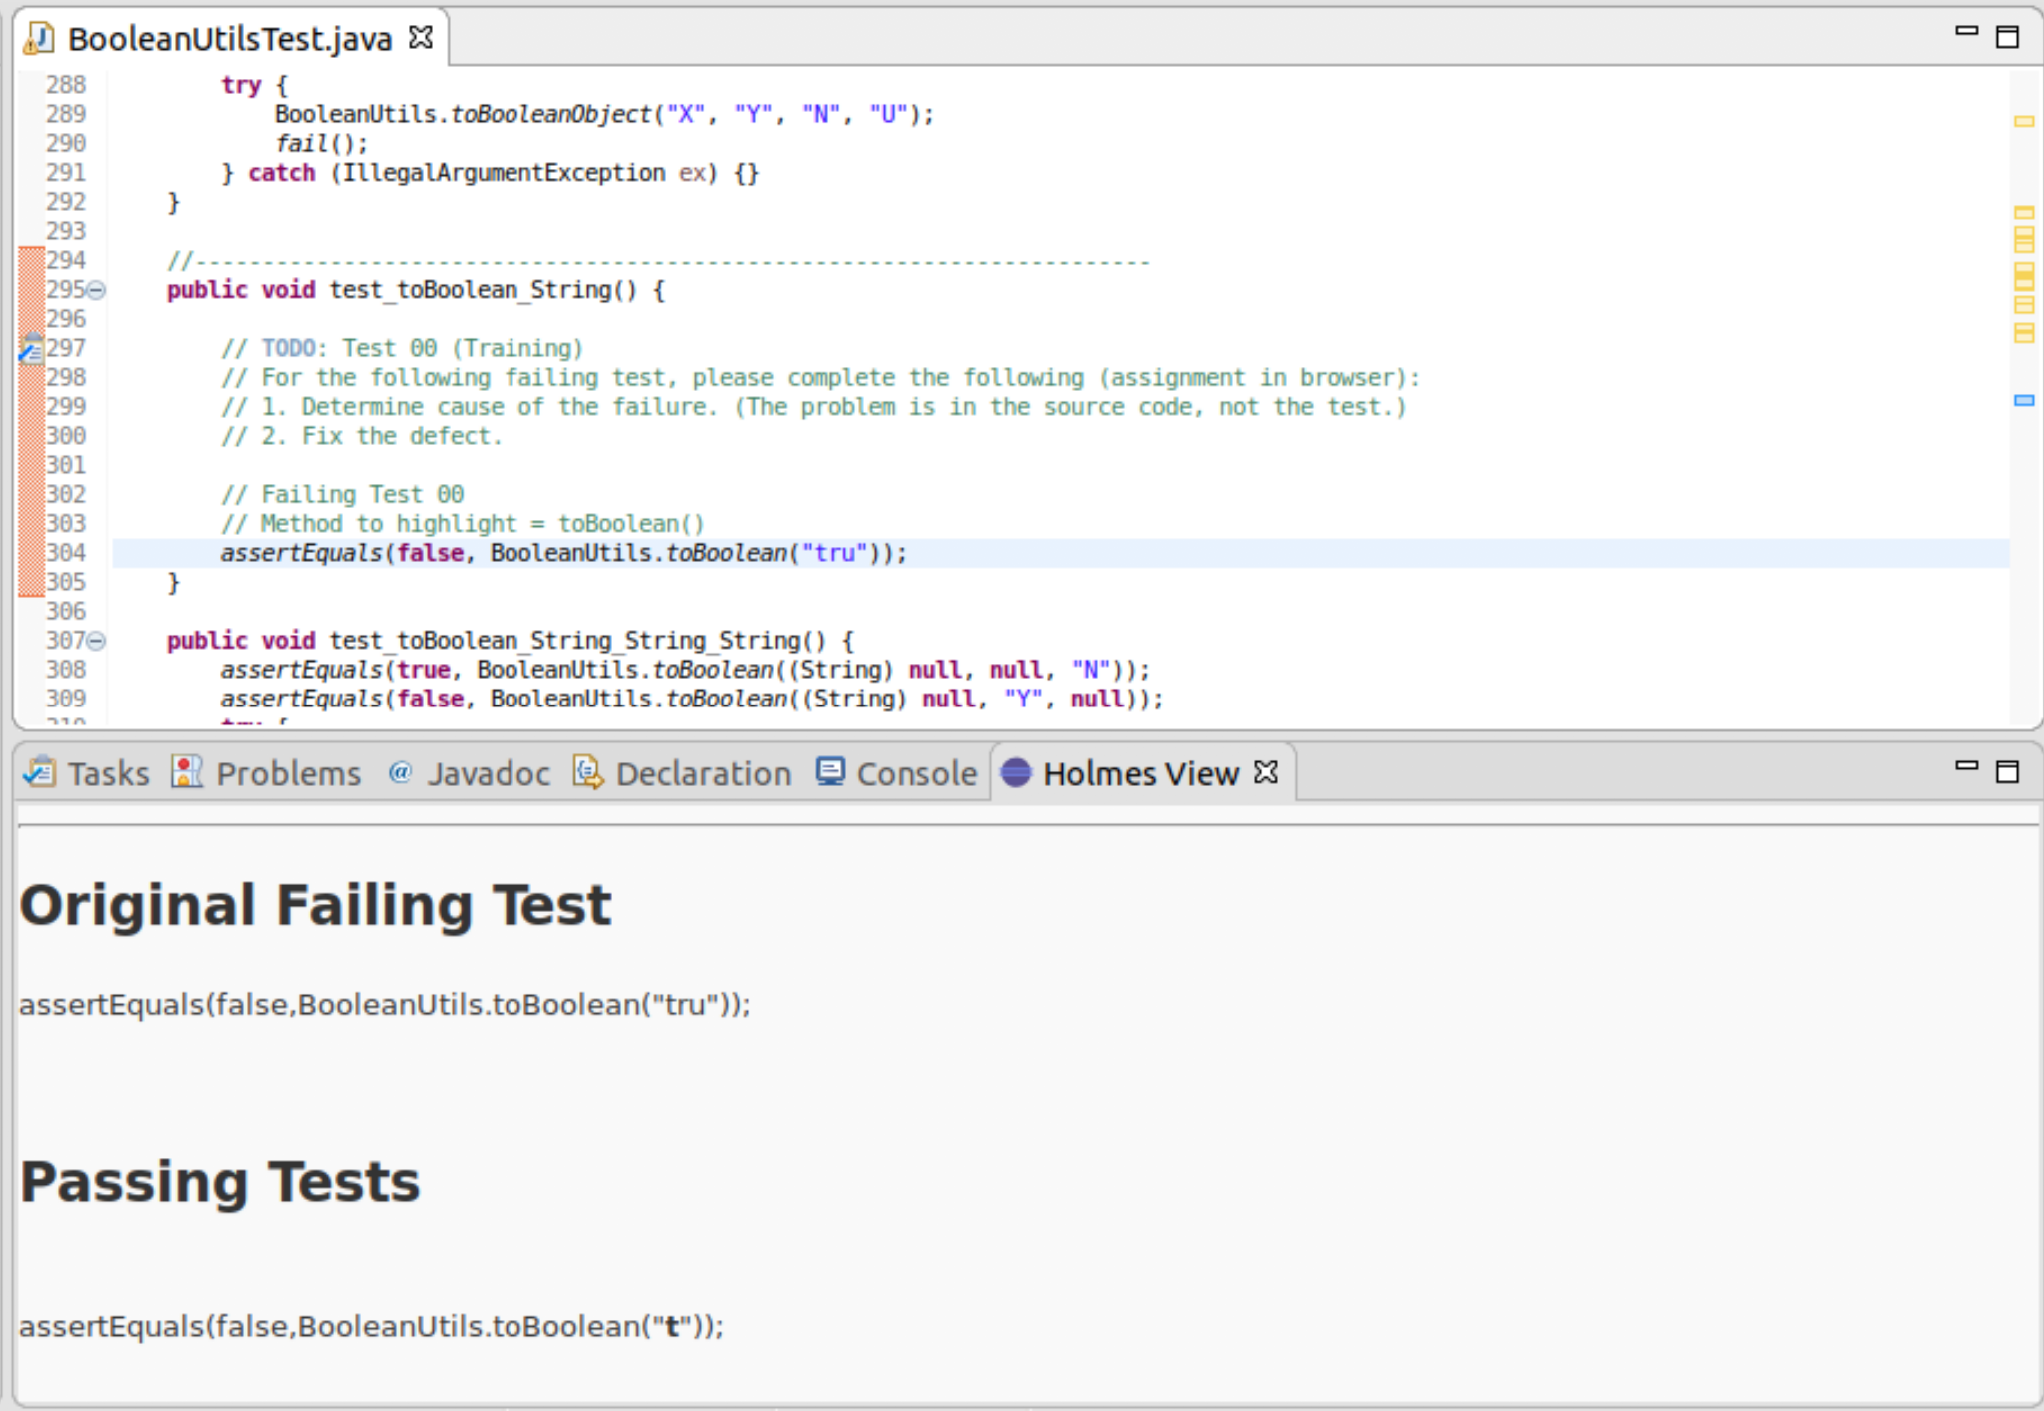Maximize the bottom Holmes View panel
Screen dimensions: 2044x1411
click(2007, 772)
